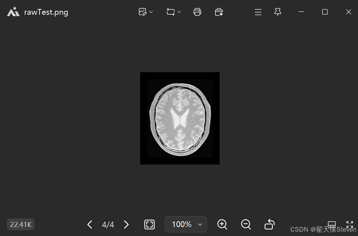The width and height of the screenshot is (358, 236).
Task: Click the 22.41K file size badge
Action: pyautogui.click(x=21, y=225)
